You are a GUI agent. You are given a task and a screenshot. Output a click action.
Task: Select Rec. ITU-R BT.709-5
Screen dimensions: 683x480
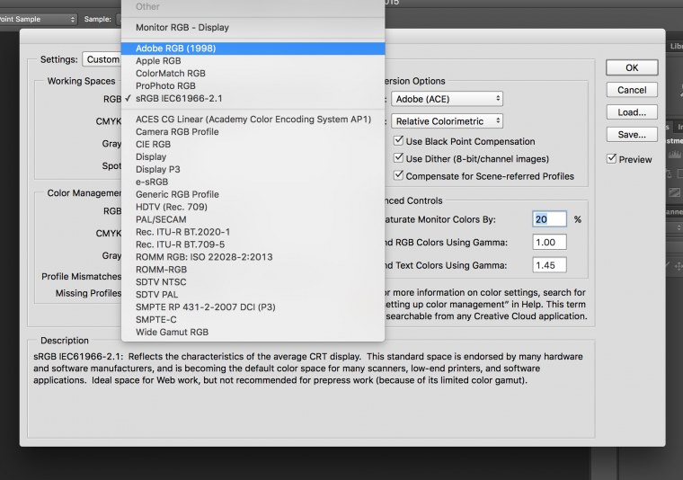click(x=253, y=244)
